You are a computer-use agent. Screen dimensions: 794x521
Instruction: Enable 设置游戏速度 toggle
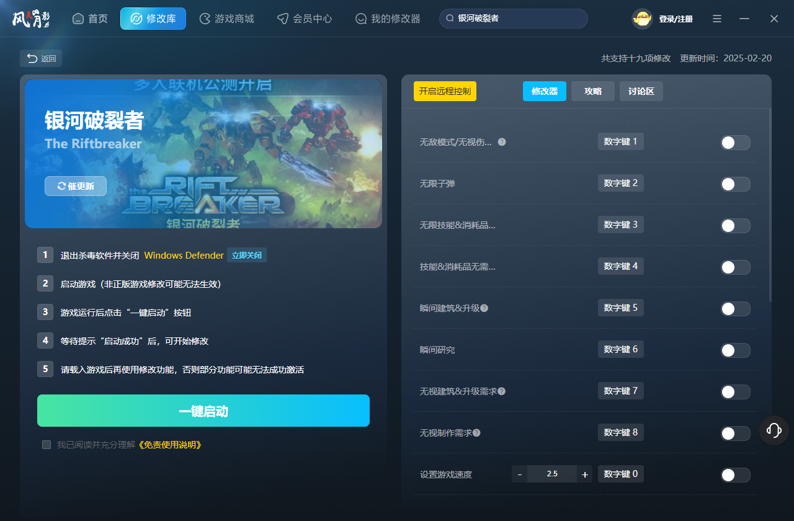pos(735,475)
